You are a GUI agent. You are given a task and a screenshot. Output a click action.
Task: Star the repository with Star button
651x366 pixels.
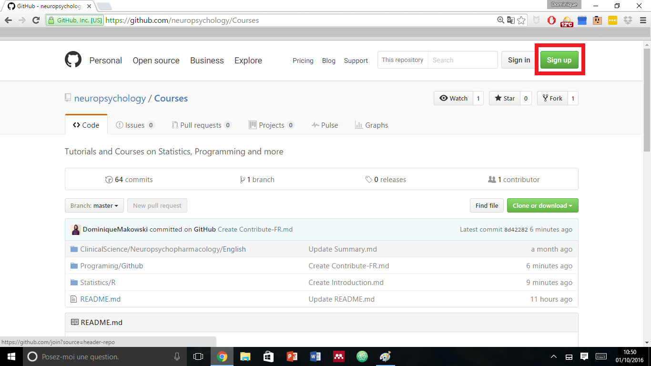point(504,98)
